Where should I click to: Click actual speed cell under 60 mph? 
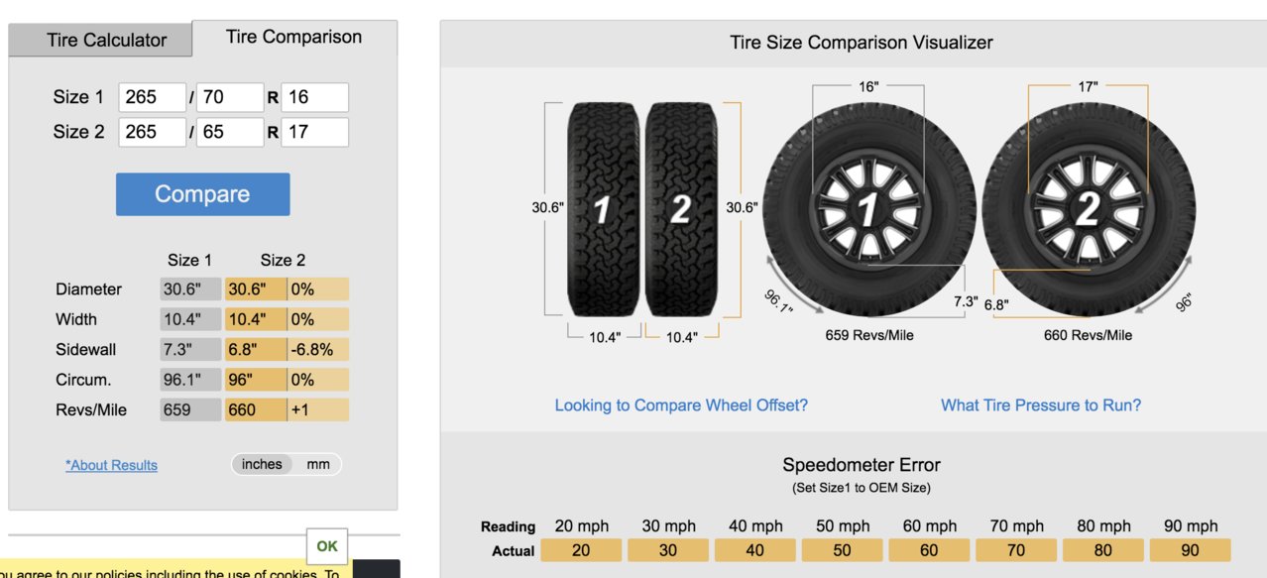[x=929, y=550]
